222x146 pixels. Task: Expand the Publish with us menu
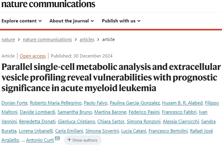pos(121,21)
